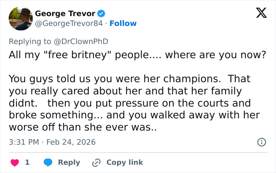Click the chain link icon

[96, 162]
